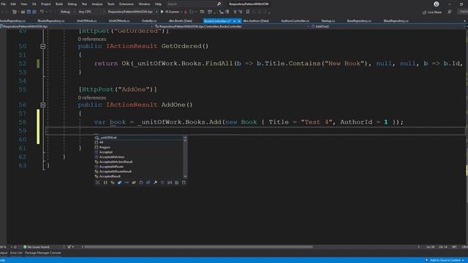Image resolution: width=468 pixels, height=263 pixels.
Task: Switch to the Startup.cs tab
Action: click(x=328, y=21)
